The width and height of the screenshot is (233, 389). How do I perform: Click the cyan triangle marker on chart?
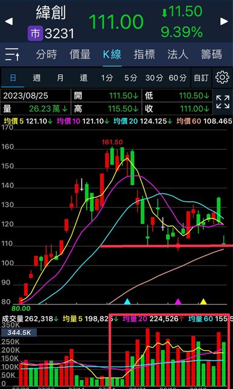tap(127, 301)
